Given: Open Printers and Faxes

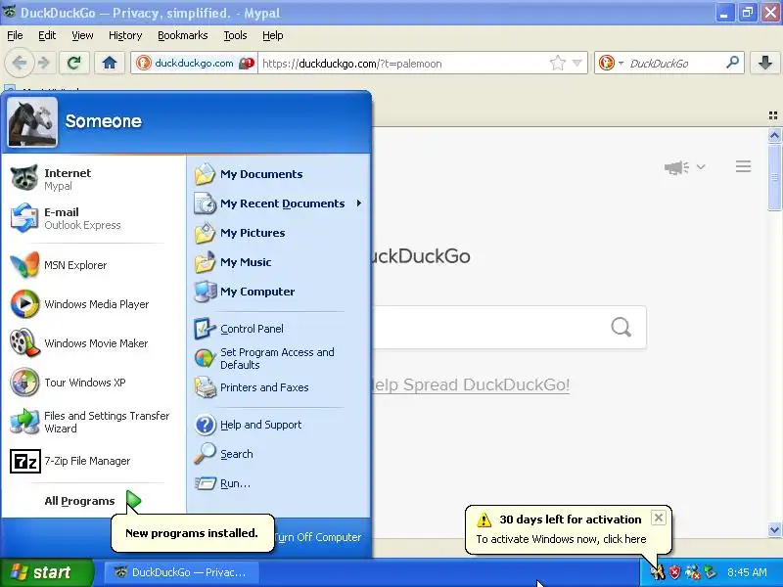Looking at the screenshot, I should 279,387.
